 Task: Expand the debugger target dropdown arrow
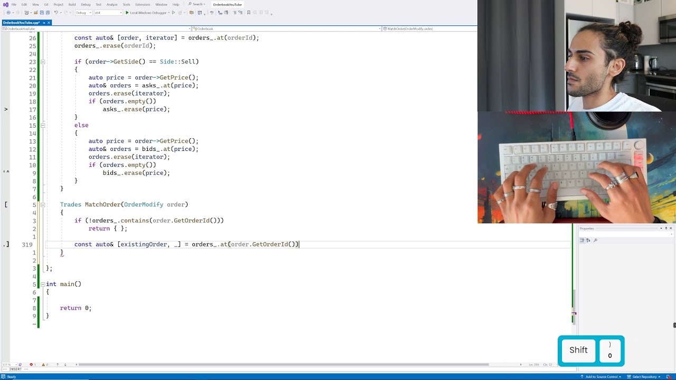pos(169,13)
